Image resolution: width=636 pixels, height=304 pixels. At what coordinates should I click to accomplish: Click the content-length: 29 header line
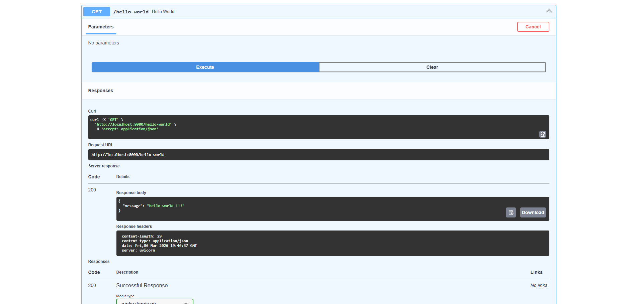pos(142,236)
